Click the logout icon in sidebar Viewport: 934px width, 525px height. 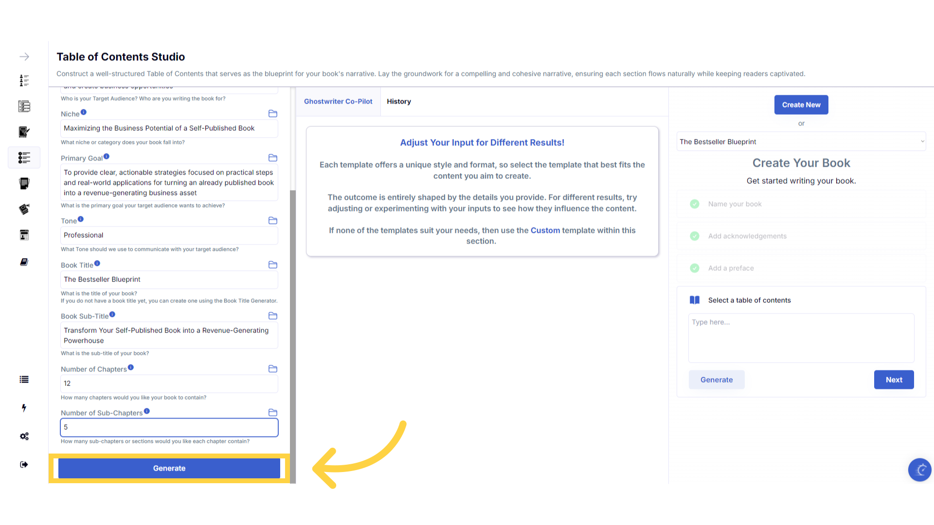click(24, 465)
